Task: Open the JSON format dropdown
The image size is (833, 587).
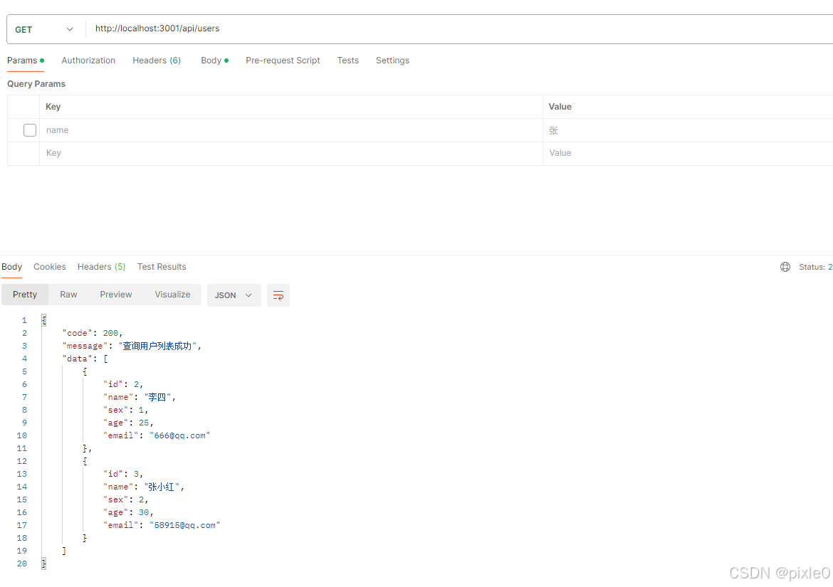Action: (x=234, y=295)
